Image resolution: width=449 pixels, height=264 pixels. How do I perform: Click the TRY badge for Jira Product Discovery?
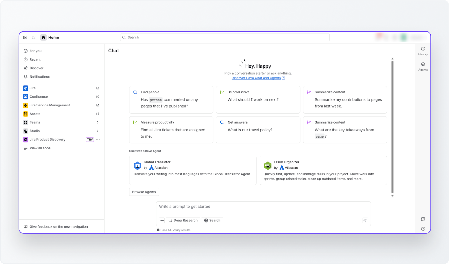(90, 140)
